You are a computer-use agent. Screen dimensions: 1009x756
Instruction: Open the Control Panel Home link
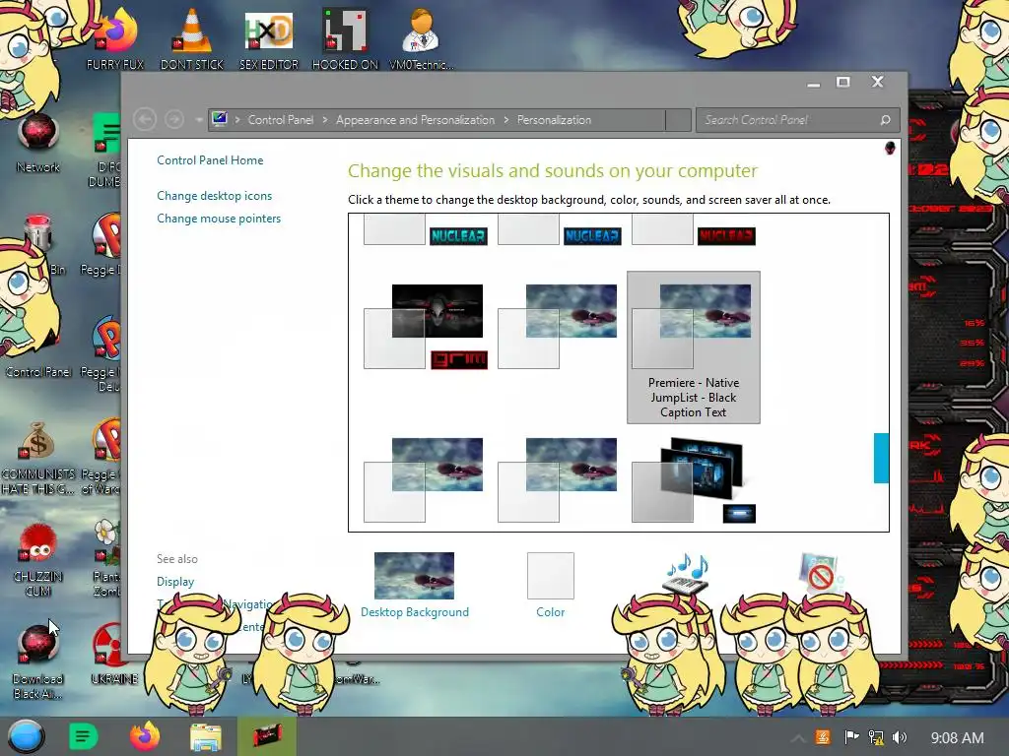coord(210,160)
